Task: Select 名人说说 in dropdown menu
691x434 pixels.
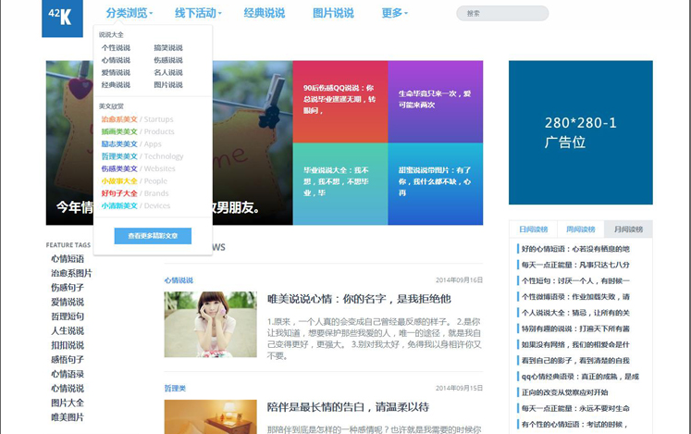Action: tap(168, 72)
